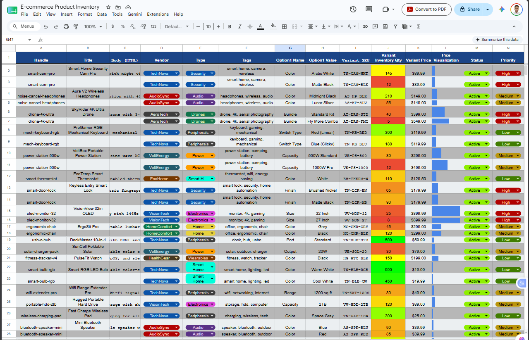
Task: Select the $549.00 price cell
Action: 418,121
